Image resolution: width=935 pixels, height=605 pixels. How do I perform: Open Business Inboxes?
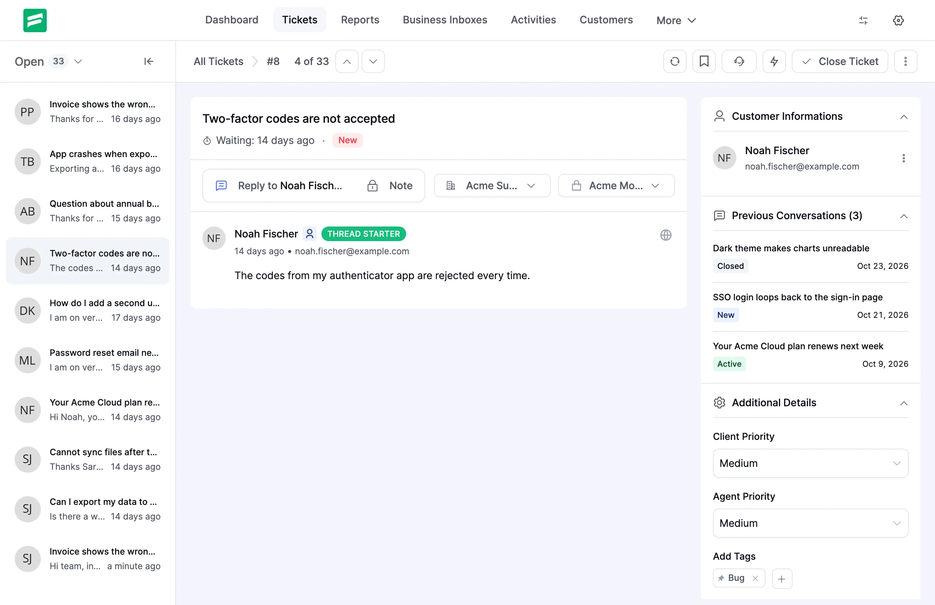[444, 20]
